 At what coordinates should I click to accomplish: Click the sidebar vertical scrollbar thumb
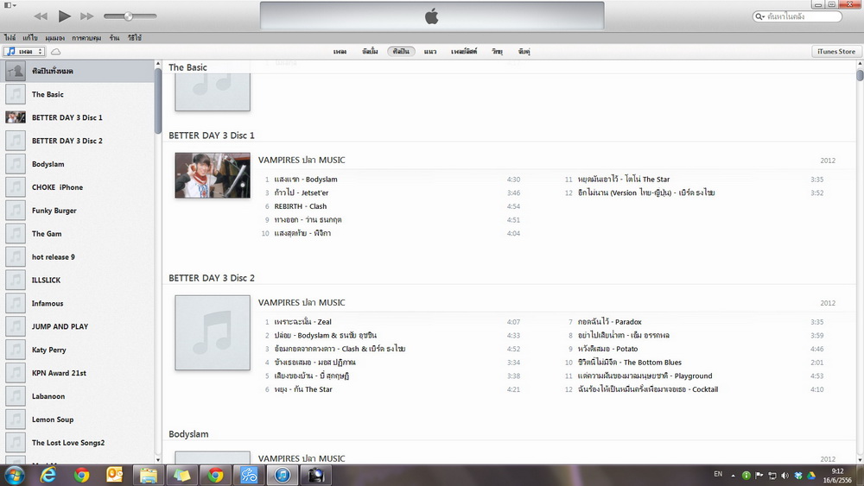point(158,100)
